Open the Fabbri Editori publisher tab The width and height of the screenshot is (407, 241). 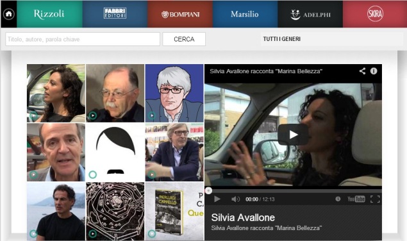pos(115,14)
